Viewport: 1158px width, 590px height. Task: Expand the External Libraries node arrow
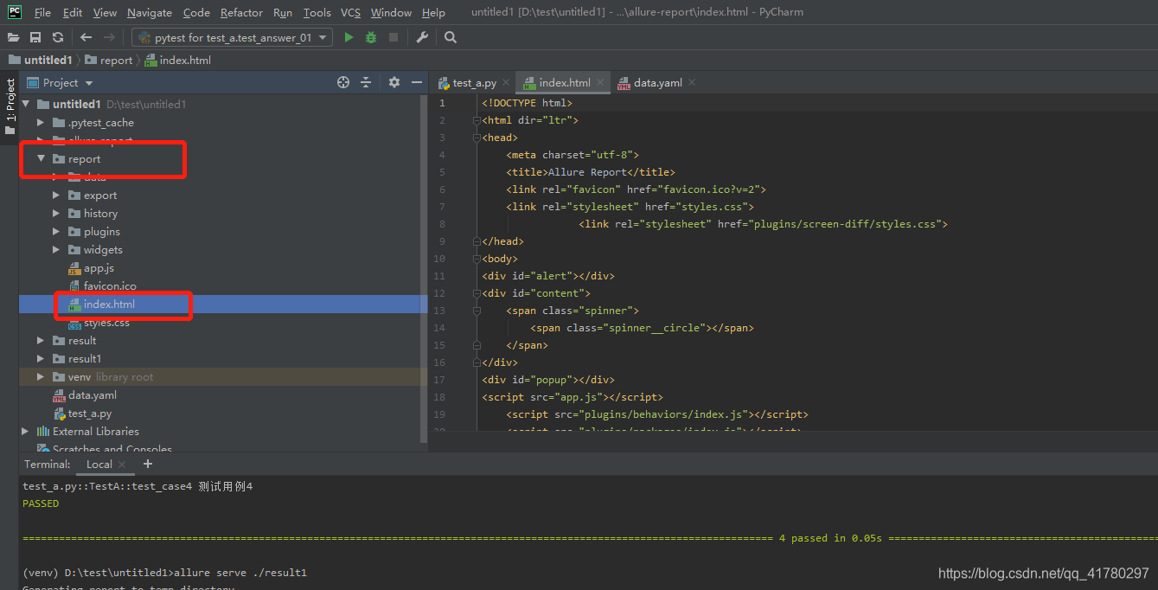coord(25,431)
